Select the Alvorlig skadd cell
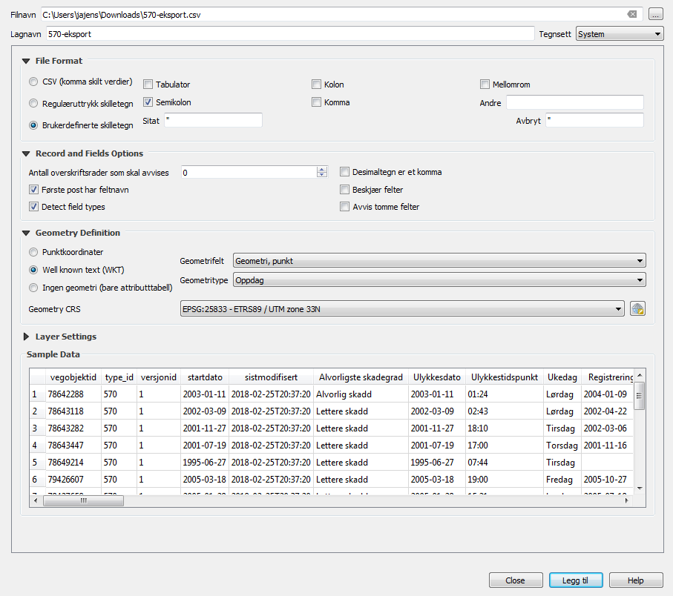The width and height of the screenshot is (673, 596). (x=361, y=394)
